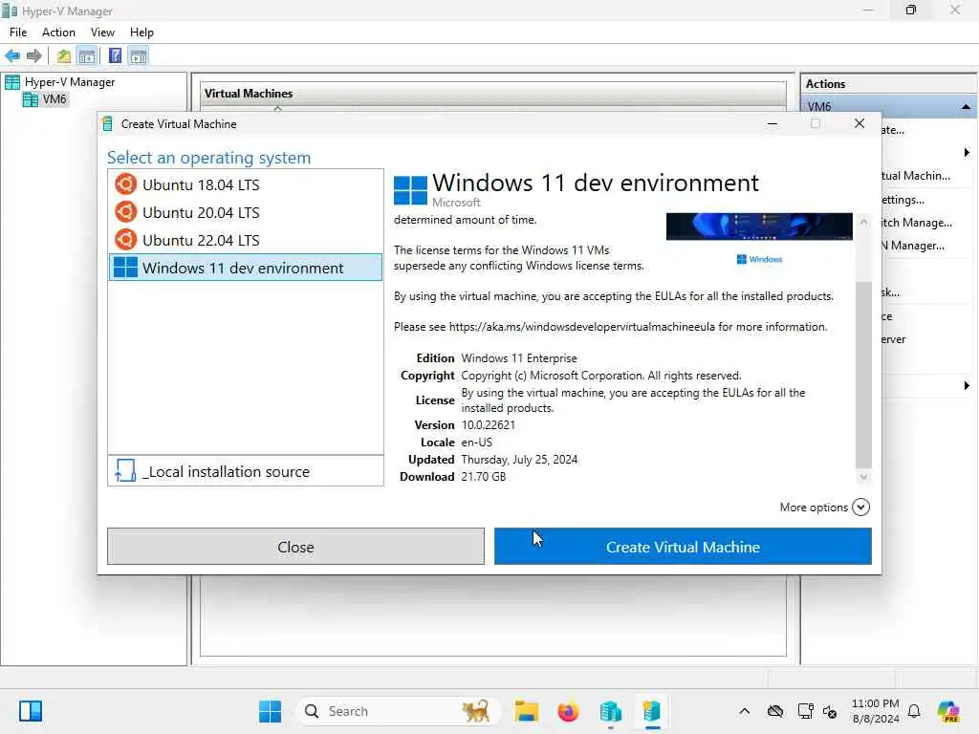Screen dimensions: 979x734
Task: Expand More options chevron
Action: [x=860, y=507]
